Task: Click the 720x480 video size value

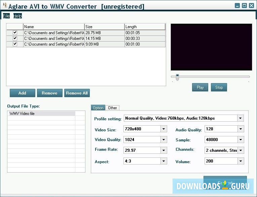Action: [133, 129]
